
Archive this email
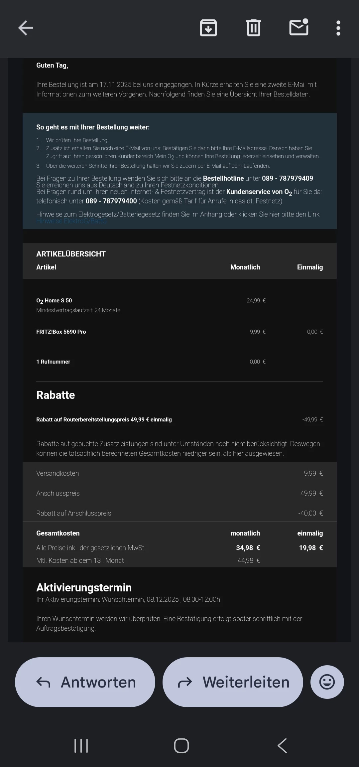[x=208, y=28]
